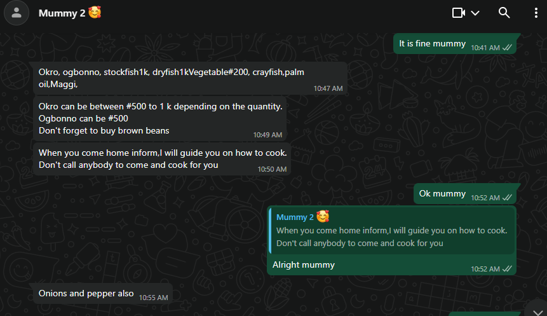Click the quoted reply from Mummy 2

coord(393,230)
